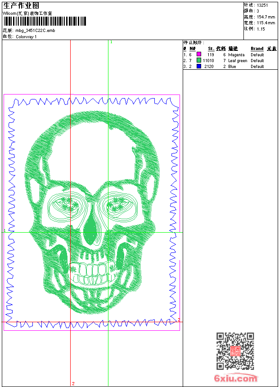
Task: Click the red seal in QR code center
Action: click(x=235, y=351)
